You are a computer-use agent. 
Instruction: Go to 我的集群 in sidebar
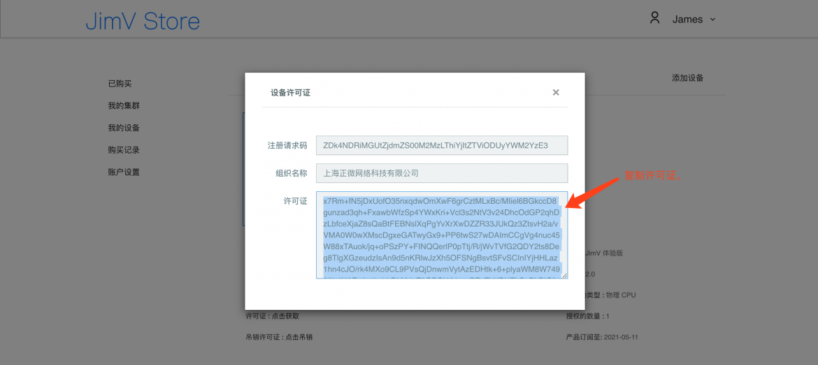tap(124, 105)
